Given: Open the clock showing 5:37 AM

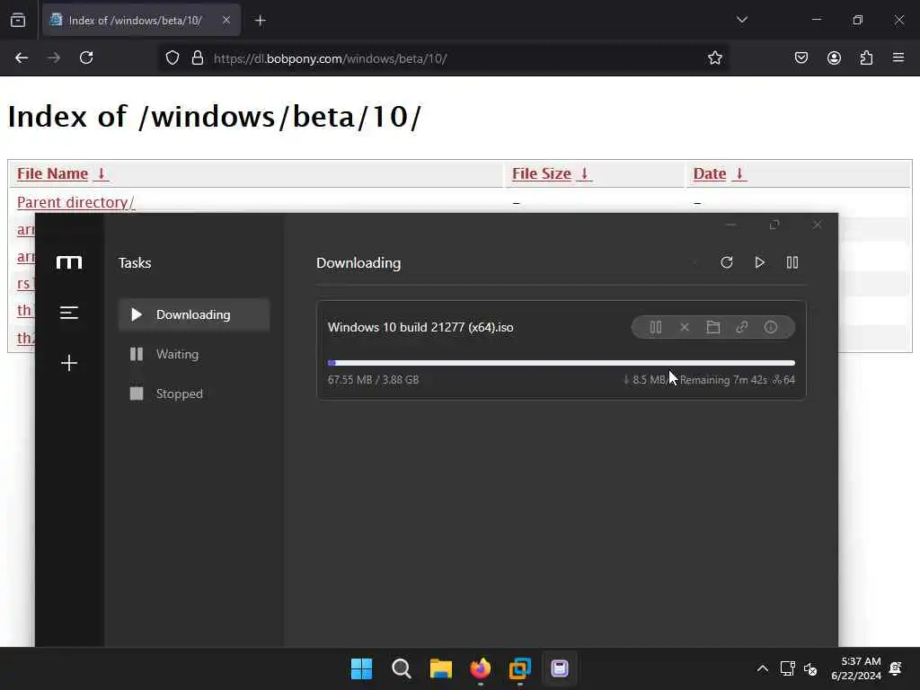Looking at the screenshot, I should pos(856,668).
